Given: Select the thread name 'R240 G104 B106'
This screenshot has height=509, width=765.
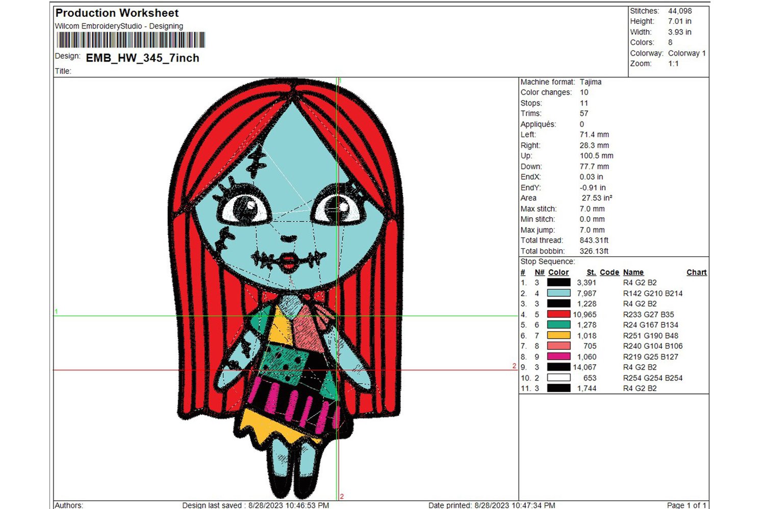Looking at the screenshot, I should 653,346.
